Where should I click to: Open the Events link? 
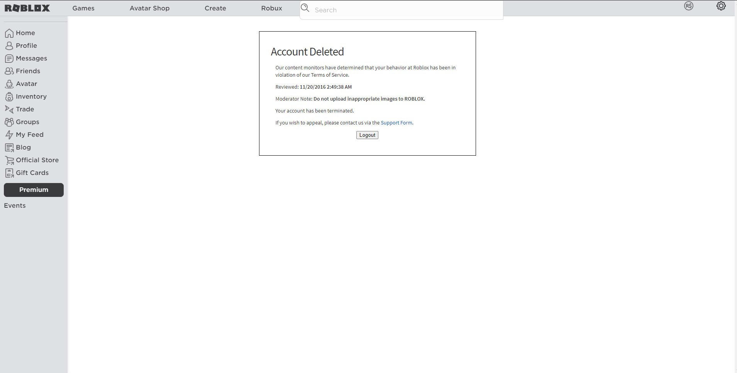15,205
